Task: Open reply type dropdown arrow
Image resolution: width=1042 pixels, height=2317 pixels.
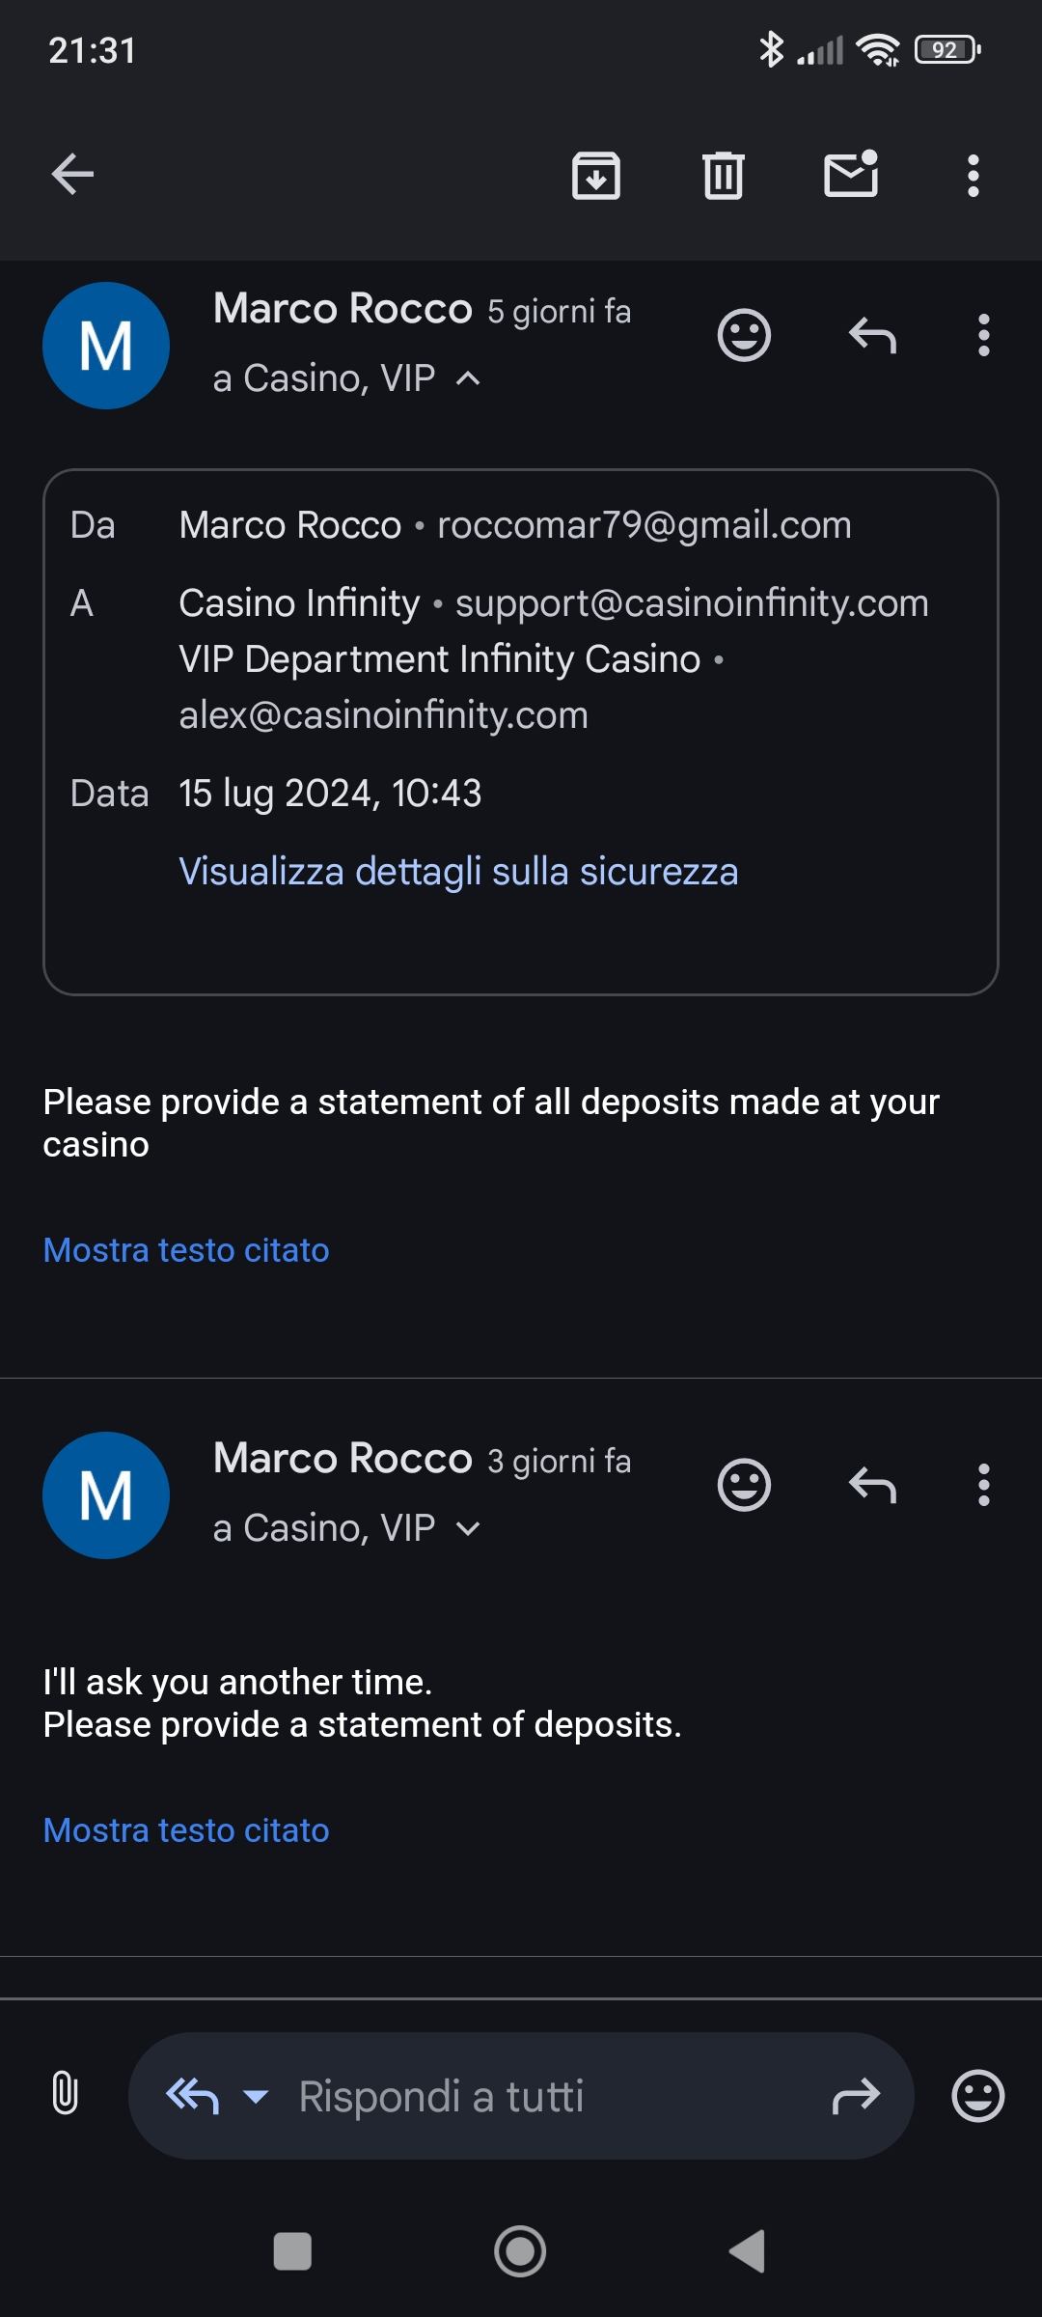Action: pyautogui.click(x=256, y=2096)
